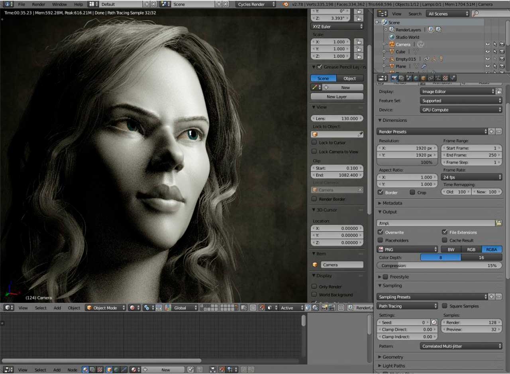Open the Render properties tab (camera icon)
Image resolution: width=510 pixels, height=374 pixels.
click(x=394, y=78)
